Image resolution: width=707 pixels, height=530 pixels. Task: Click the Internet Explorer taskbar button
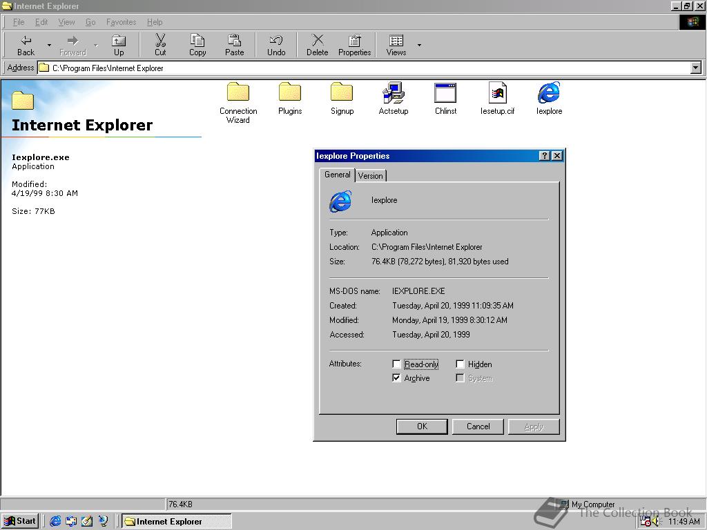coord(177,522)
